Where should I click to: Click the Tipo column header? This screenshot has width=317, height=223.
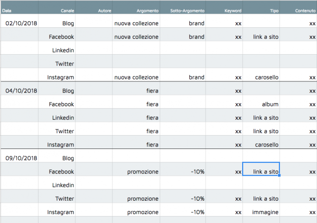click(261, 7)
